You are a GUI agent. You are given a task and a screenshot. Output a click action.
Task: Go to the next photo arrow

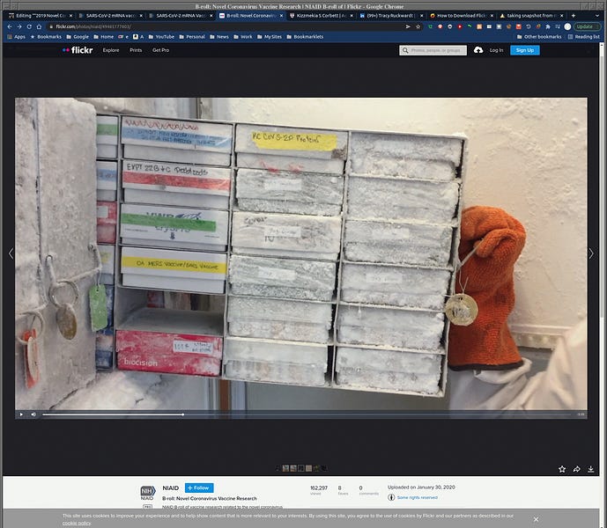click(x=591, y=253)
